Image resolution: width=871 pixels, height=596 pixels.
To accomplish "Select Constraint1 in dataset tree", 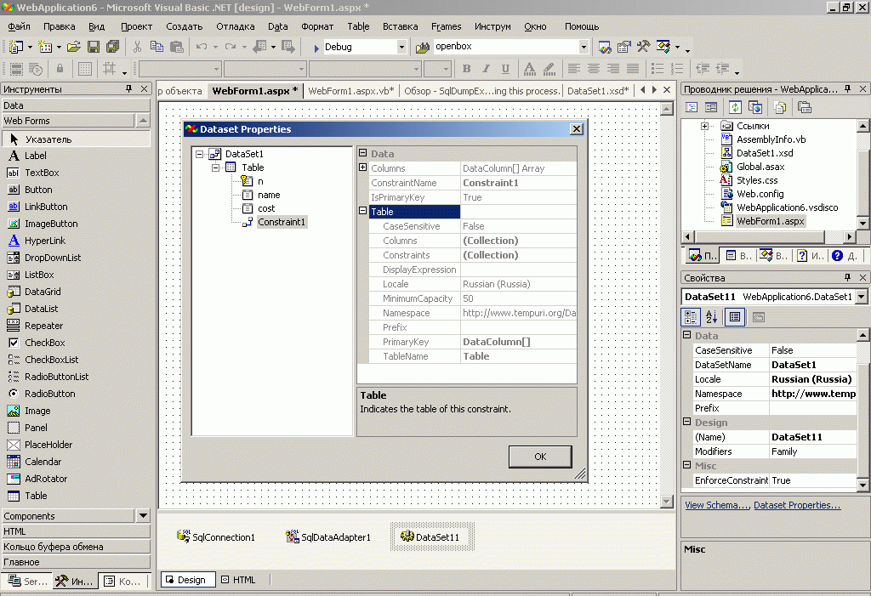I will coord(282,222).
